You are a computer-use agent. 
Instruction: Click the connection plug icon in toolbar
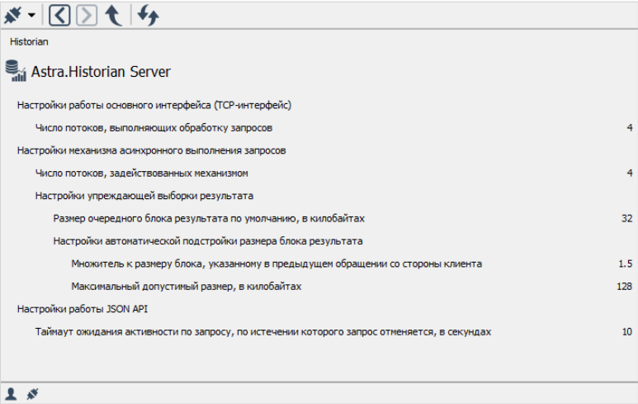(x=14, y=14)
